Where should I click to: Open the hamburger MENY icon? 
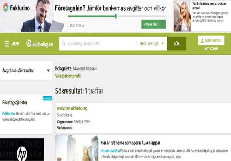(7, 44)
